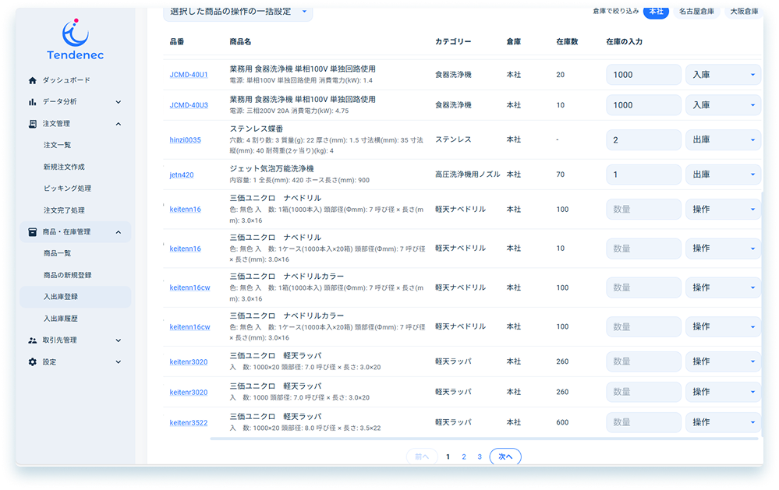Open 出庫 dropdown for hinzi0035 row

tap(722, 140)
